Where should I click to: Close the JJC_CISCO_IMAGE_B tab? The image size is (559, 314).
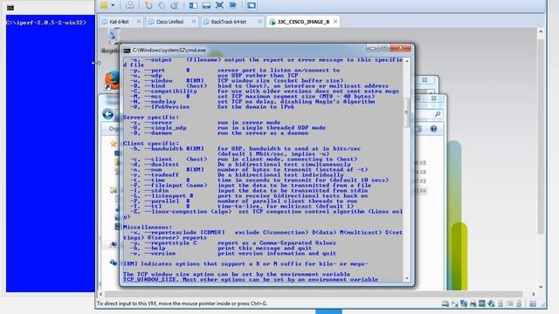[x=335, y=22]
